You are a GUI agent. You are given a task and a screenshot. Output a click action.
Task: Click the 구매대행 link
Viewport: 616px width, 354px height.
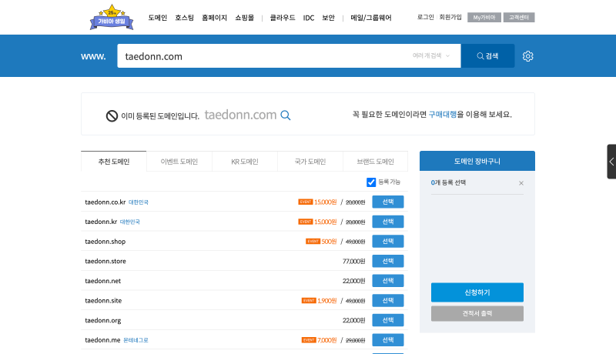tap(442, 114)
